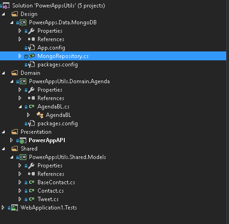Click the PowerApps.Data.MongoDB C# project icon
The image size is (229, 224).
pyautogui.click(x=23, y=22)
